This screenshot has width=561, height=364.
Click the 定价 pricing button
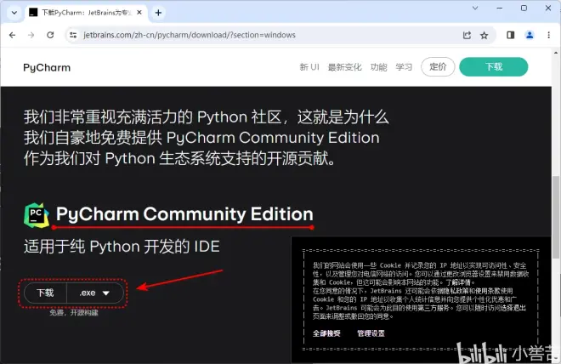tap(438, 67)
